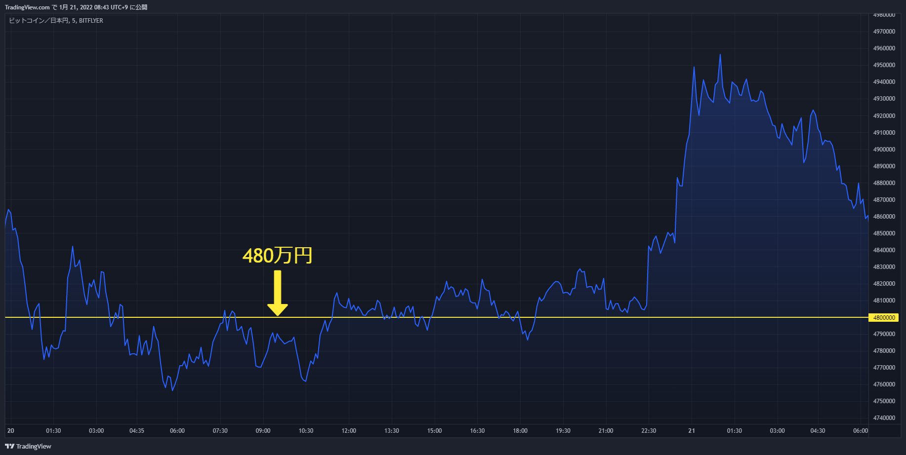The image size is (906, 455).
Task: Click the 4810000 price axis label
Action: [x=884, y=301]
